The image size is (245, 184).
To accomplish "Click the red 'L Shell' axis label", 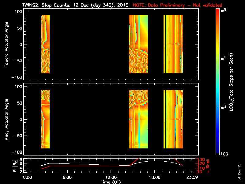I will coord(208,166).
